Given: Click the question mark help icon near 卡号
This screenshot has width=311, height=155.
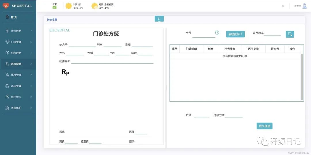Looking at the screenshot, I should pos(217,33).
